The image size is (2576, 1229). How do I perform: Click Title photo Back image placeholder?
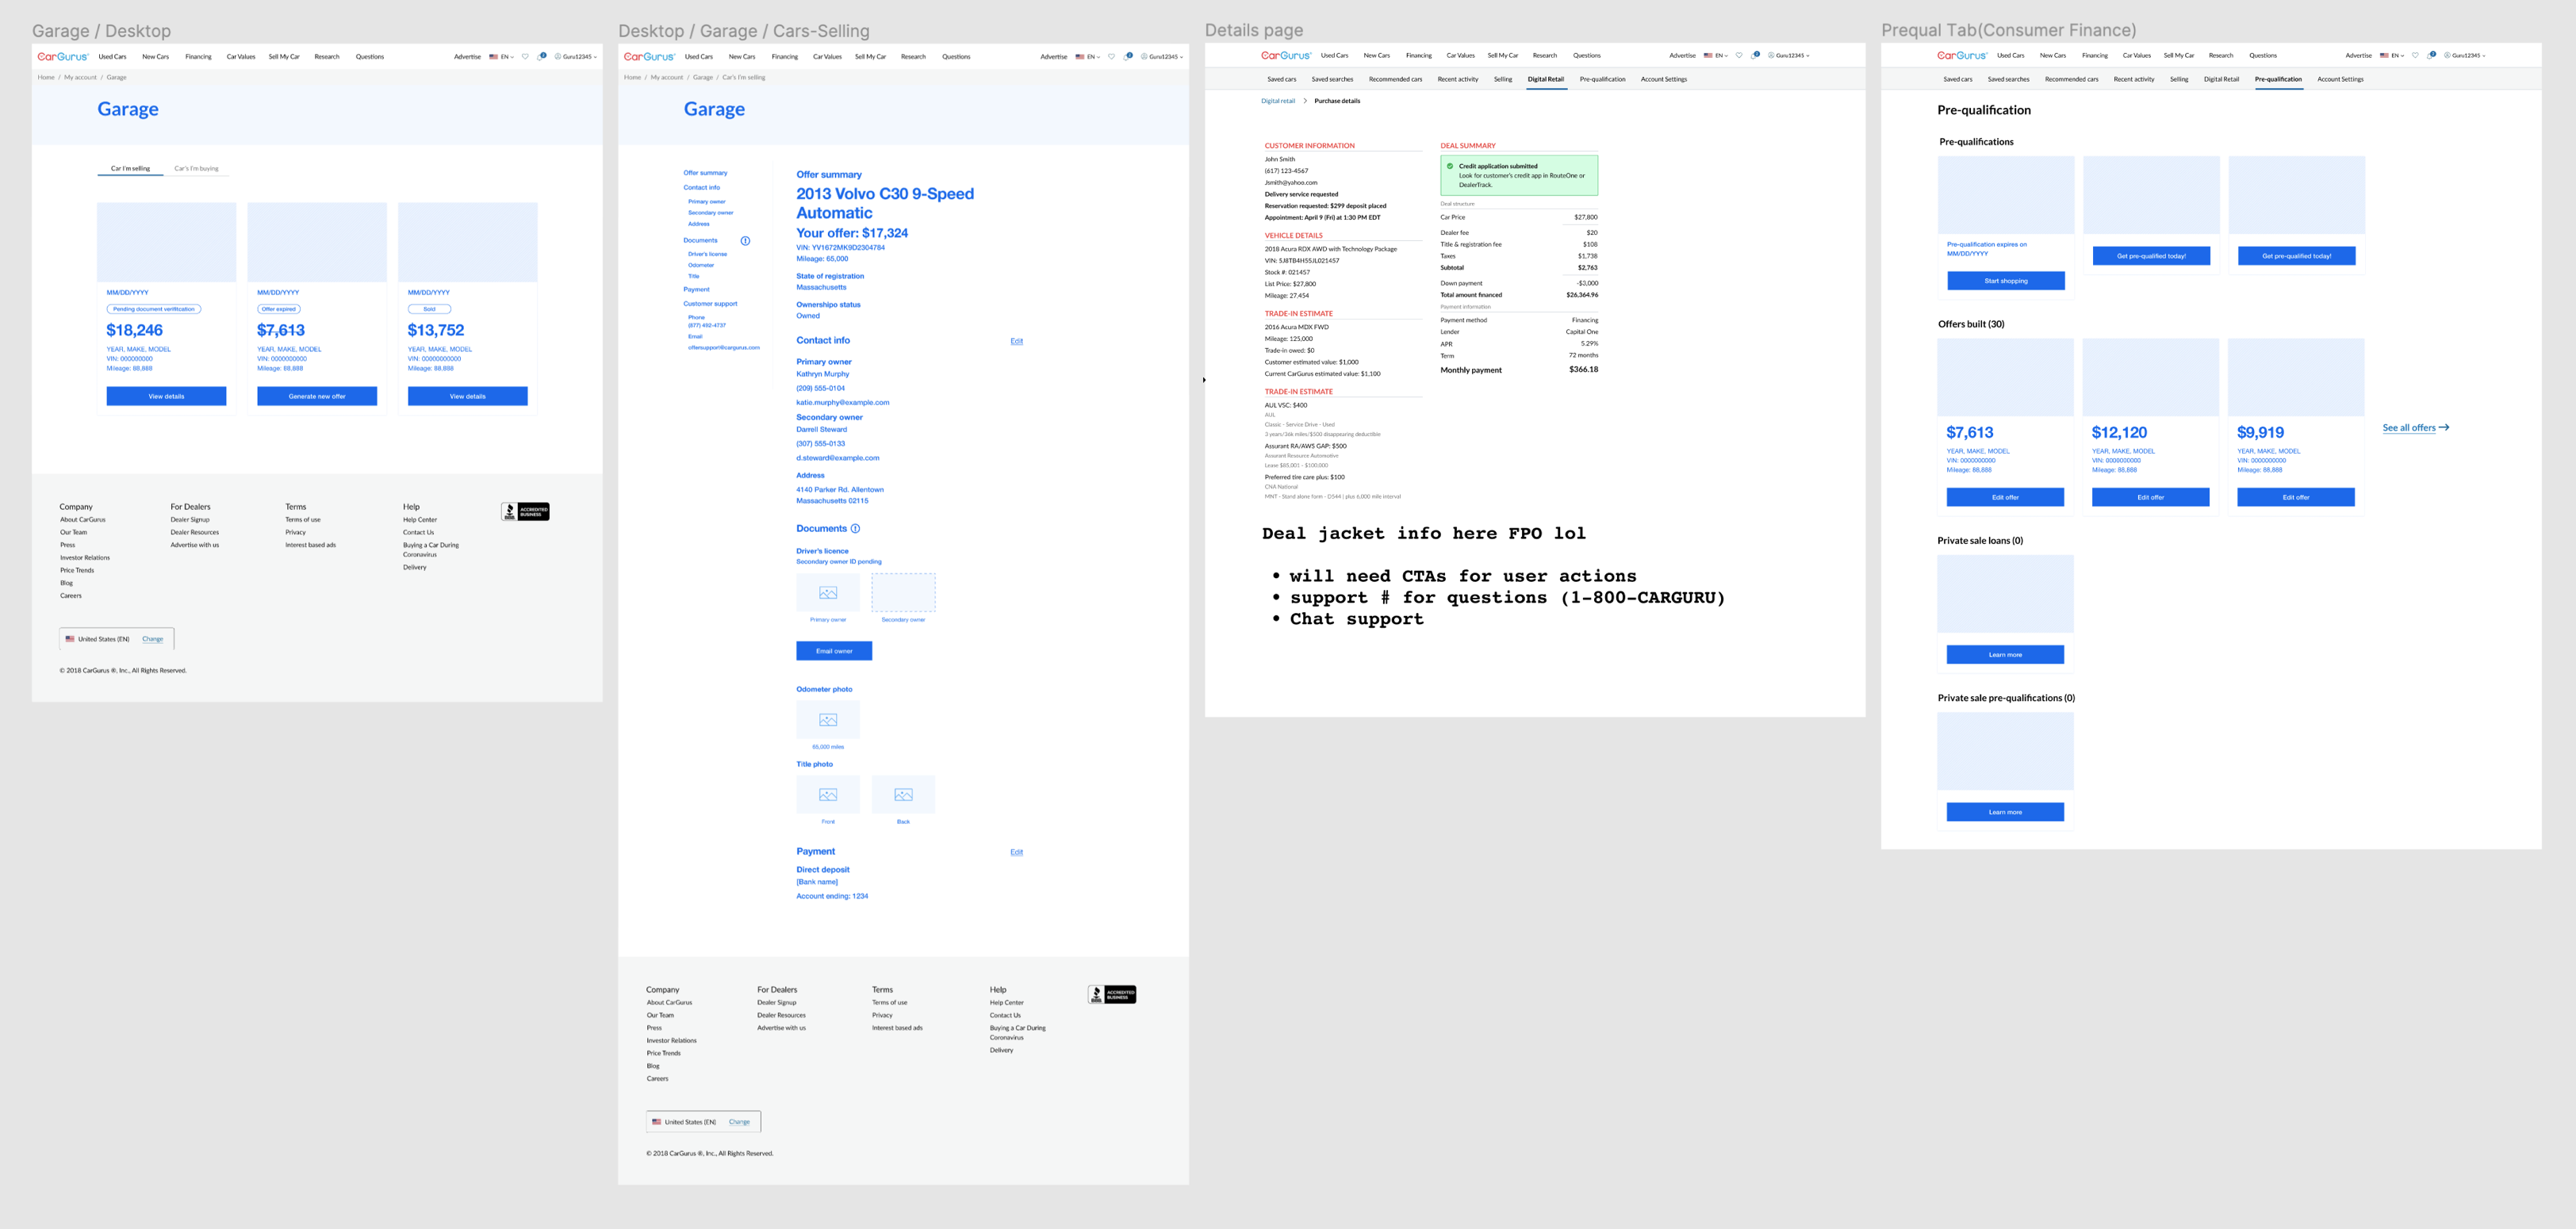point(903,795)
